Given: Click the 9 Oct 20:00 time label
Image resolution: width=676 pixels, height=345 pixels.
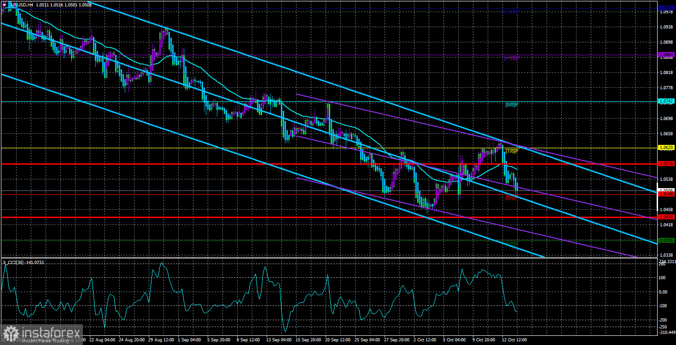Looking at the screenshot, I should click(x=483, y=340).
